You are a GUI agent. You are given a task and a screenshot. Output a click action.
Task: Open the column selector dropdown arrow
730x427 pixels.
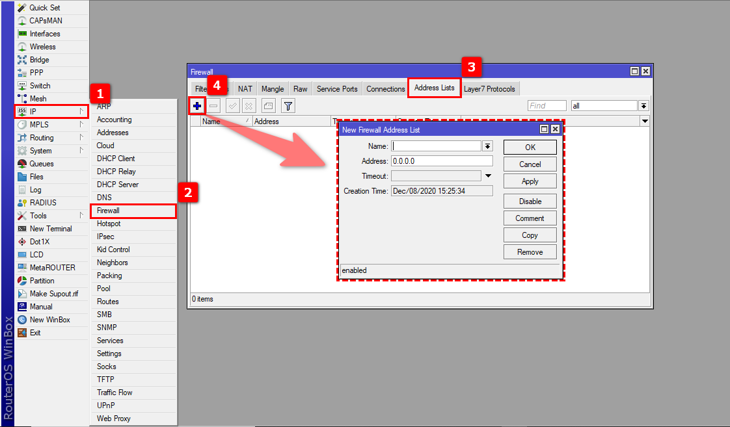(645, 122)
